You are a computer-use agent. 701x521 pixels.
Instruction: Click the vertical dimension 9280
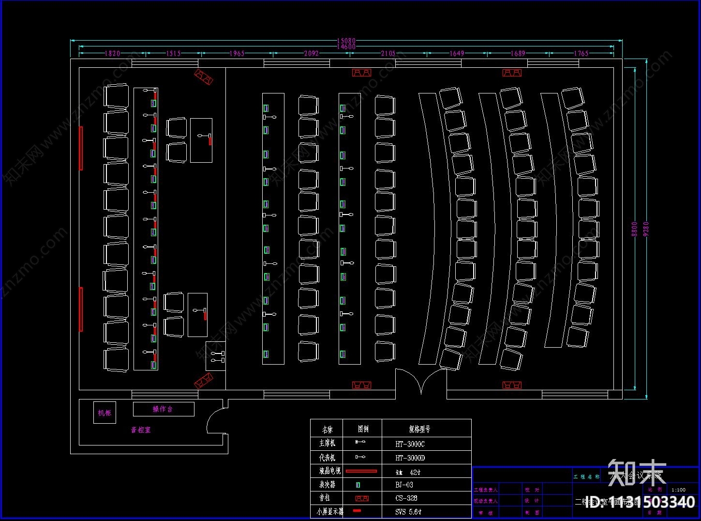pos(646,229)
